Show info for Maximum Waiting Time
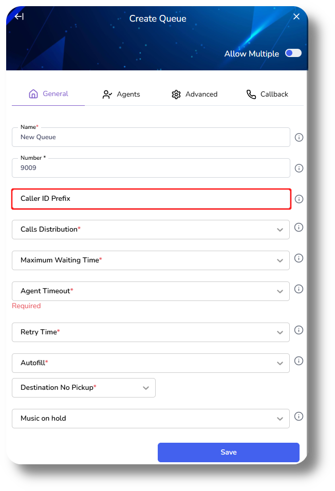 (x=299, y=258)
